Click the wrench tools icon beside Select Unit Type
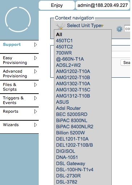 coord(60,26)
